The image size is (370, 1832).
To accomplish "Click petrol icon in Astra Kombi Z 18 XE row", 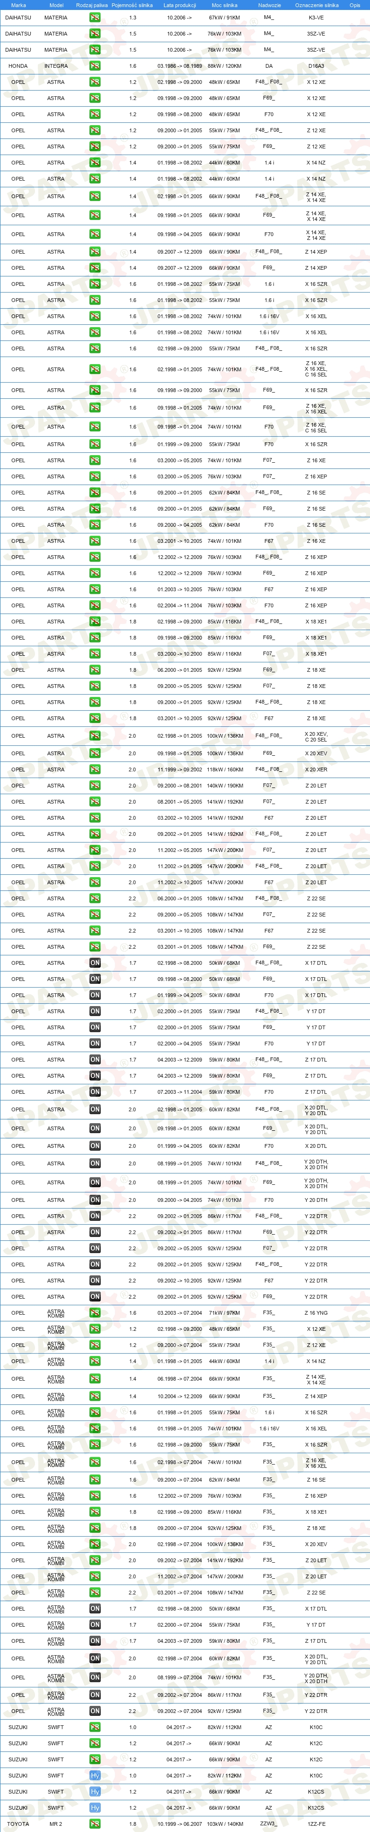I will (95, 1528).
